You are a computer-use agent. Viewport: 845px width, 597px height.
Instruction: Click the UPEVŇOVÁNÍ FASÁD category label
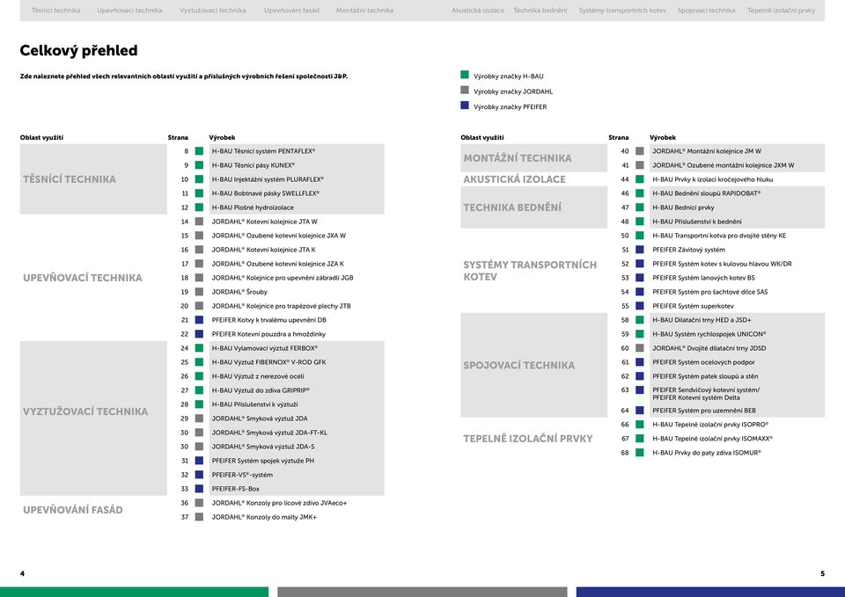[73, 510]
